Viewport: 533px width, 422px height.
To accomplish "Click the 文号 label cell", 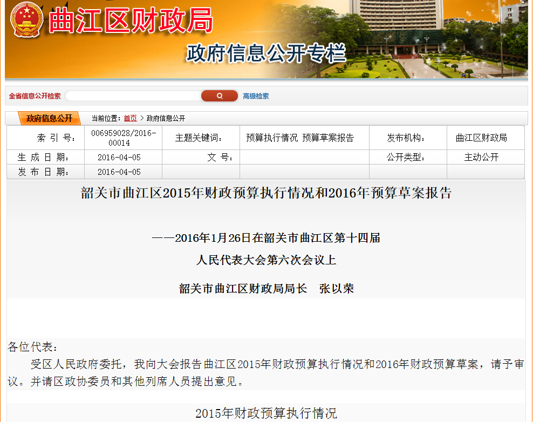I will click(201, 157).
